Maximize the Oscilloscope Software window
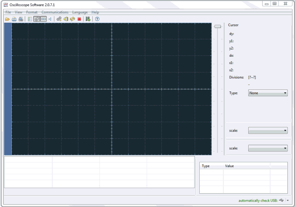 coord(274,4)
